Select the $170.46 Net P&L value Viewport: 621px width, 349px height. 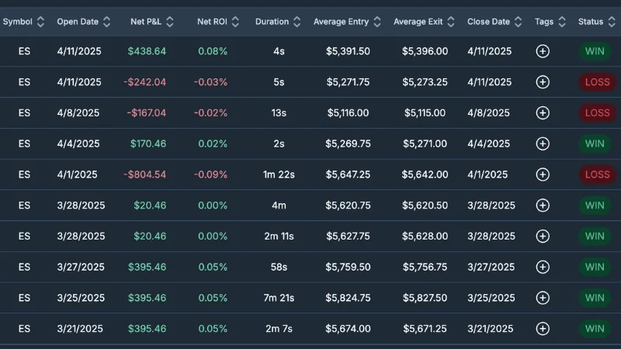click(148, 143)
